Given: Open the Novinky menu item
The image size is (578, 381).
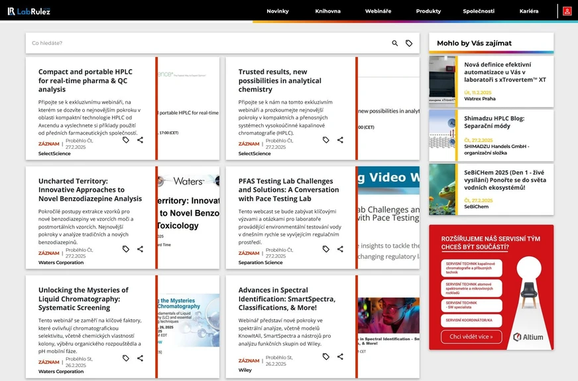Looking at the screenshot, I should tap(278, 11).
